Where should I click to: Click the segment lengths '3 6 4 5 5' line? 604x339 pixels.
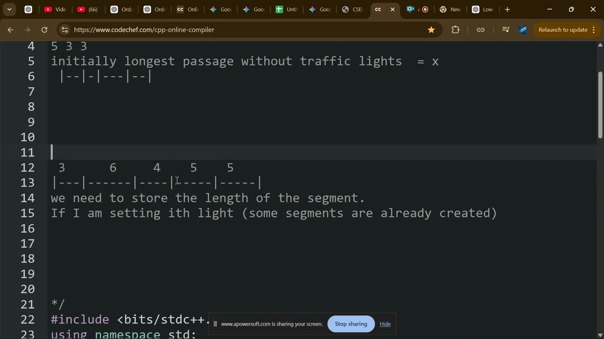pos(146,168)
